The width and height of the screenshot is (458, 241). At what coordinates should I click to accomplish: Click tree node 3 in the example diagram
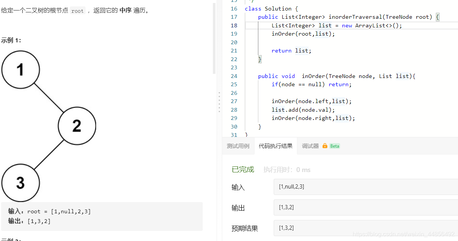21,183
